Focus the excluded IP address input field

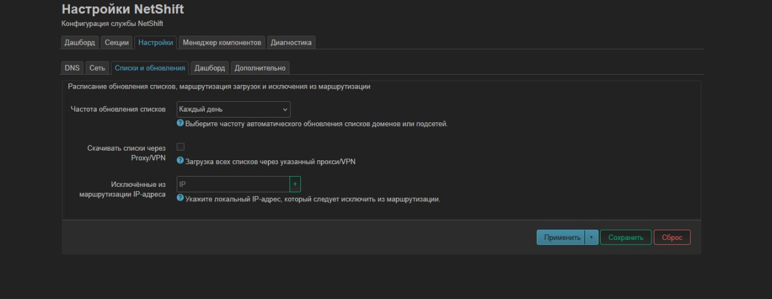[233, 184]
